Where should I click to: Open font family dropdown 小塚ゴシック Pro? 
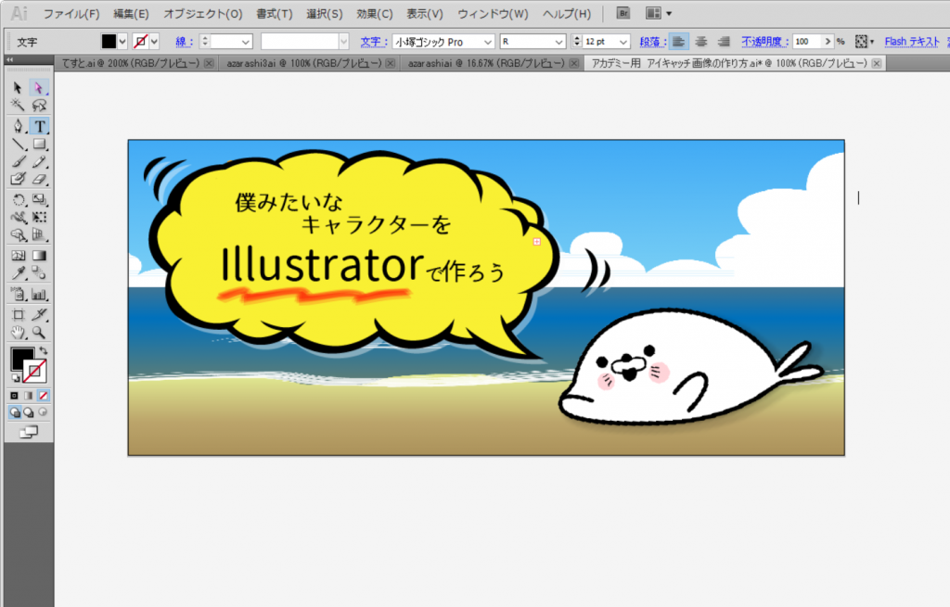(488, 42)
